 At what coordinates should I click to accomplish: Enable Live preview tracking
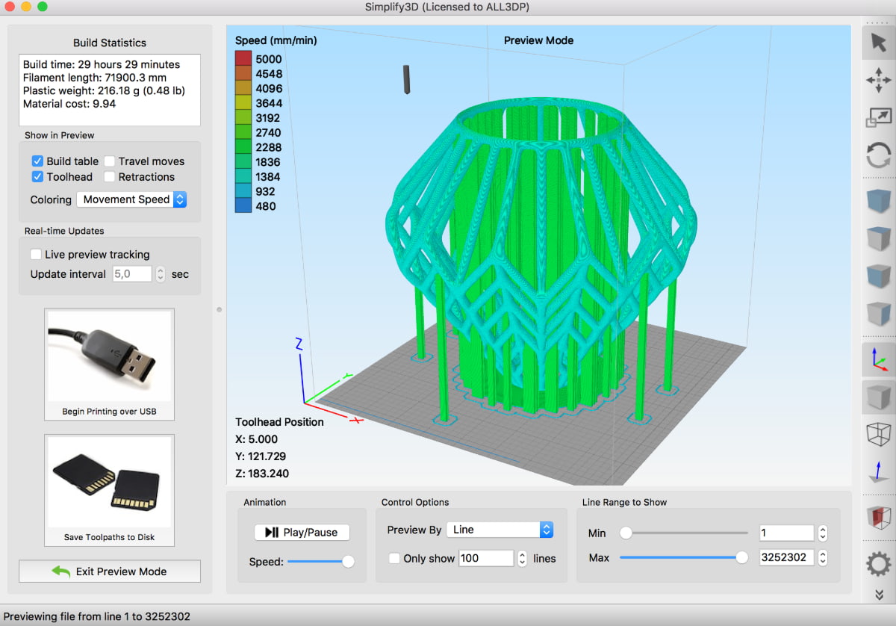click(36, 255)
